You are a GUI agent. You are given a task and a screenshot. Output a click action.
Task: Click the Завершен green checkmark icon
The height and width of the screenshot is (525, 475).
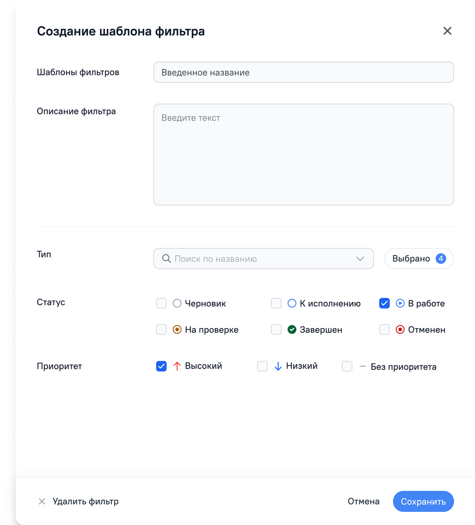tap(292, 330)
